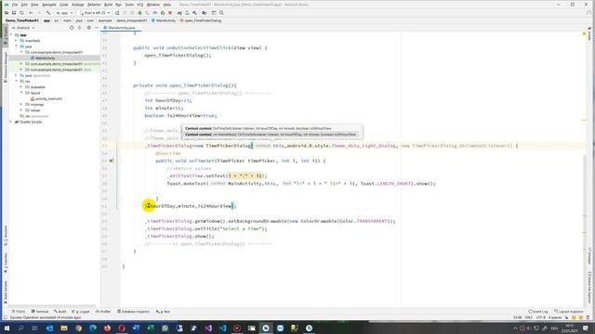
Task: Navigate Back with the arrow icon
Action: 31,13
